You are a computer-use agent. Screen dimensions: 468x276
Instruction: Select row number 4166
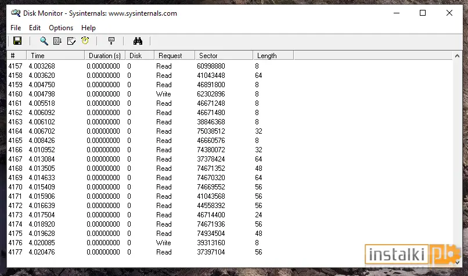(x=15, y=150)
